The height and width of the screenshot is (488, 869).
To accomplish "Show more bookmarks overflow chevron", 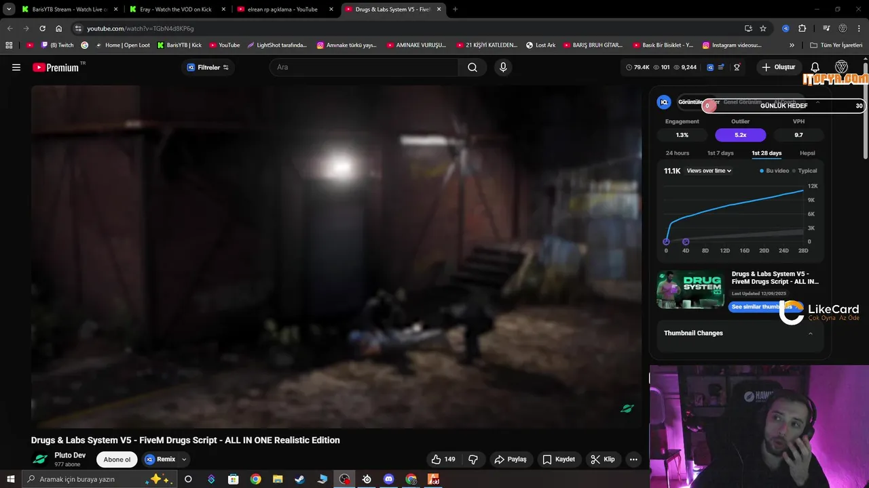I will (x=792, y=45).
